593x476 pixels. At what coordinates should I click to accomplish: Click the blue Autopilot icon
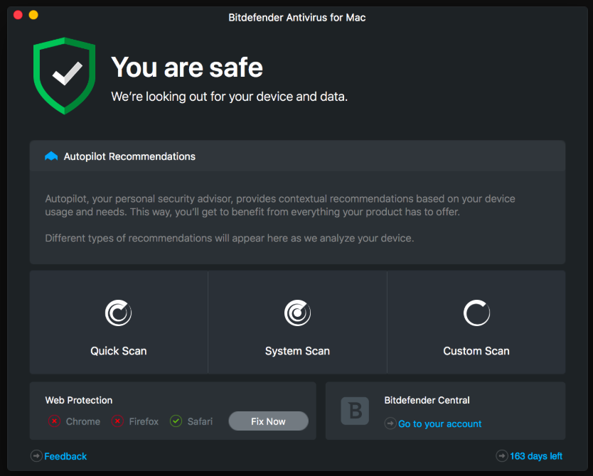(x=51, y=156)
